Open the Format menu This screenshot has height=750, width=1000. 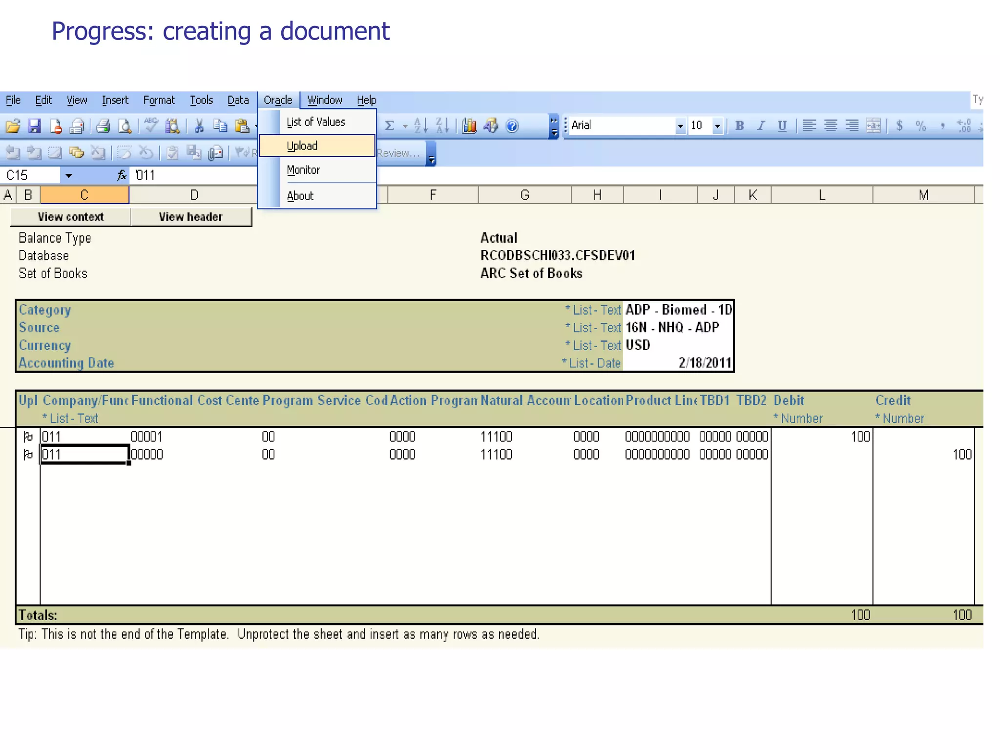(159, 100)
